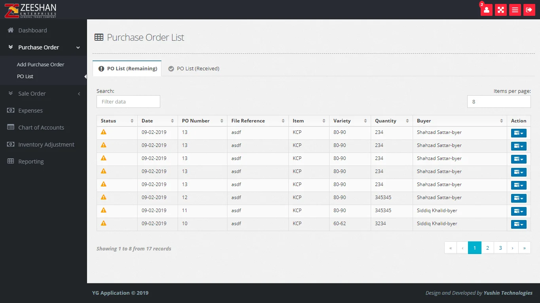Click the red hamburger menu icon
This screenshot has width=540, height=303.
click(x=515, y=10)
